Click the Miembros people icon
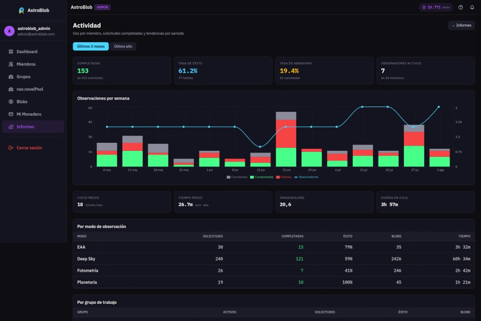The width and height of the screenshot is (481, 321). 11,64
